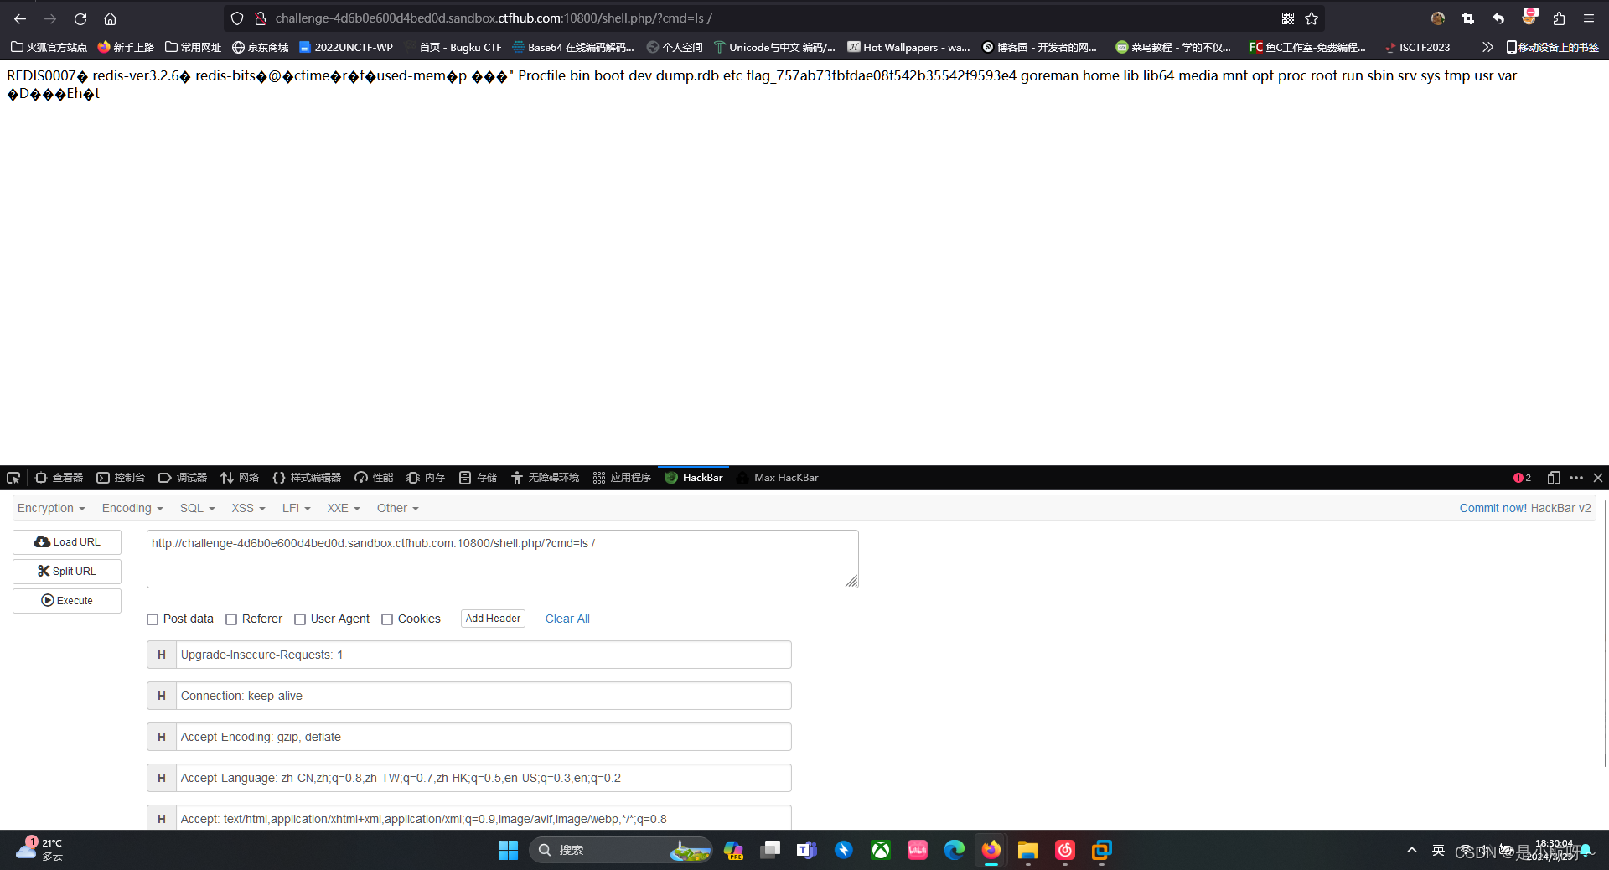Open responsive design mode in DevTools
This screenshot has width=1609, height=870.
tap(1554, 478)
